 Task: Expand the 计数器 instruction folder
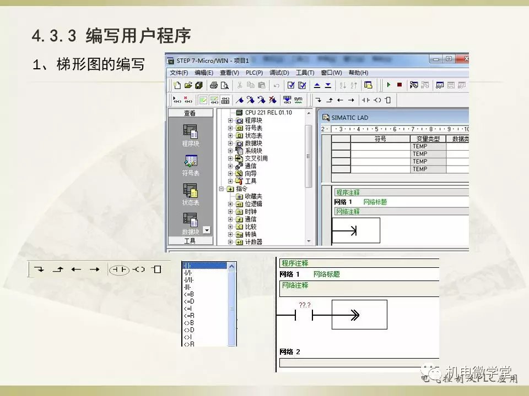pyautogui.click(x=230, y=242)
